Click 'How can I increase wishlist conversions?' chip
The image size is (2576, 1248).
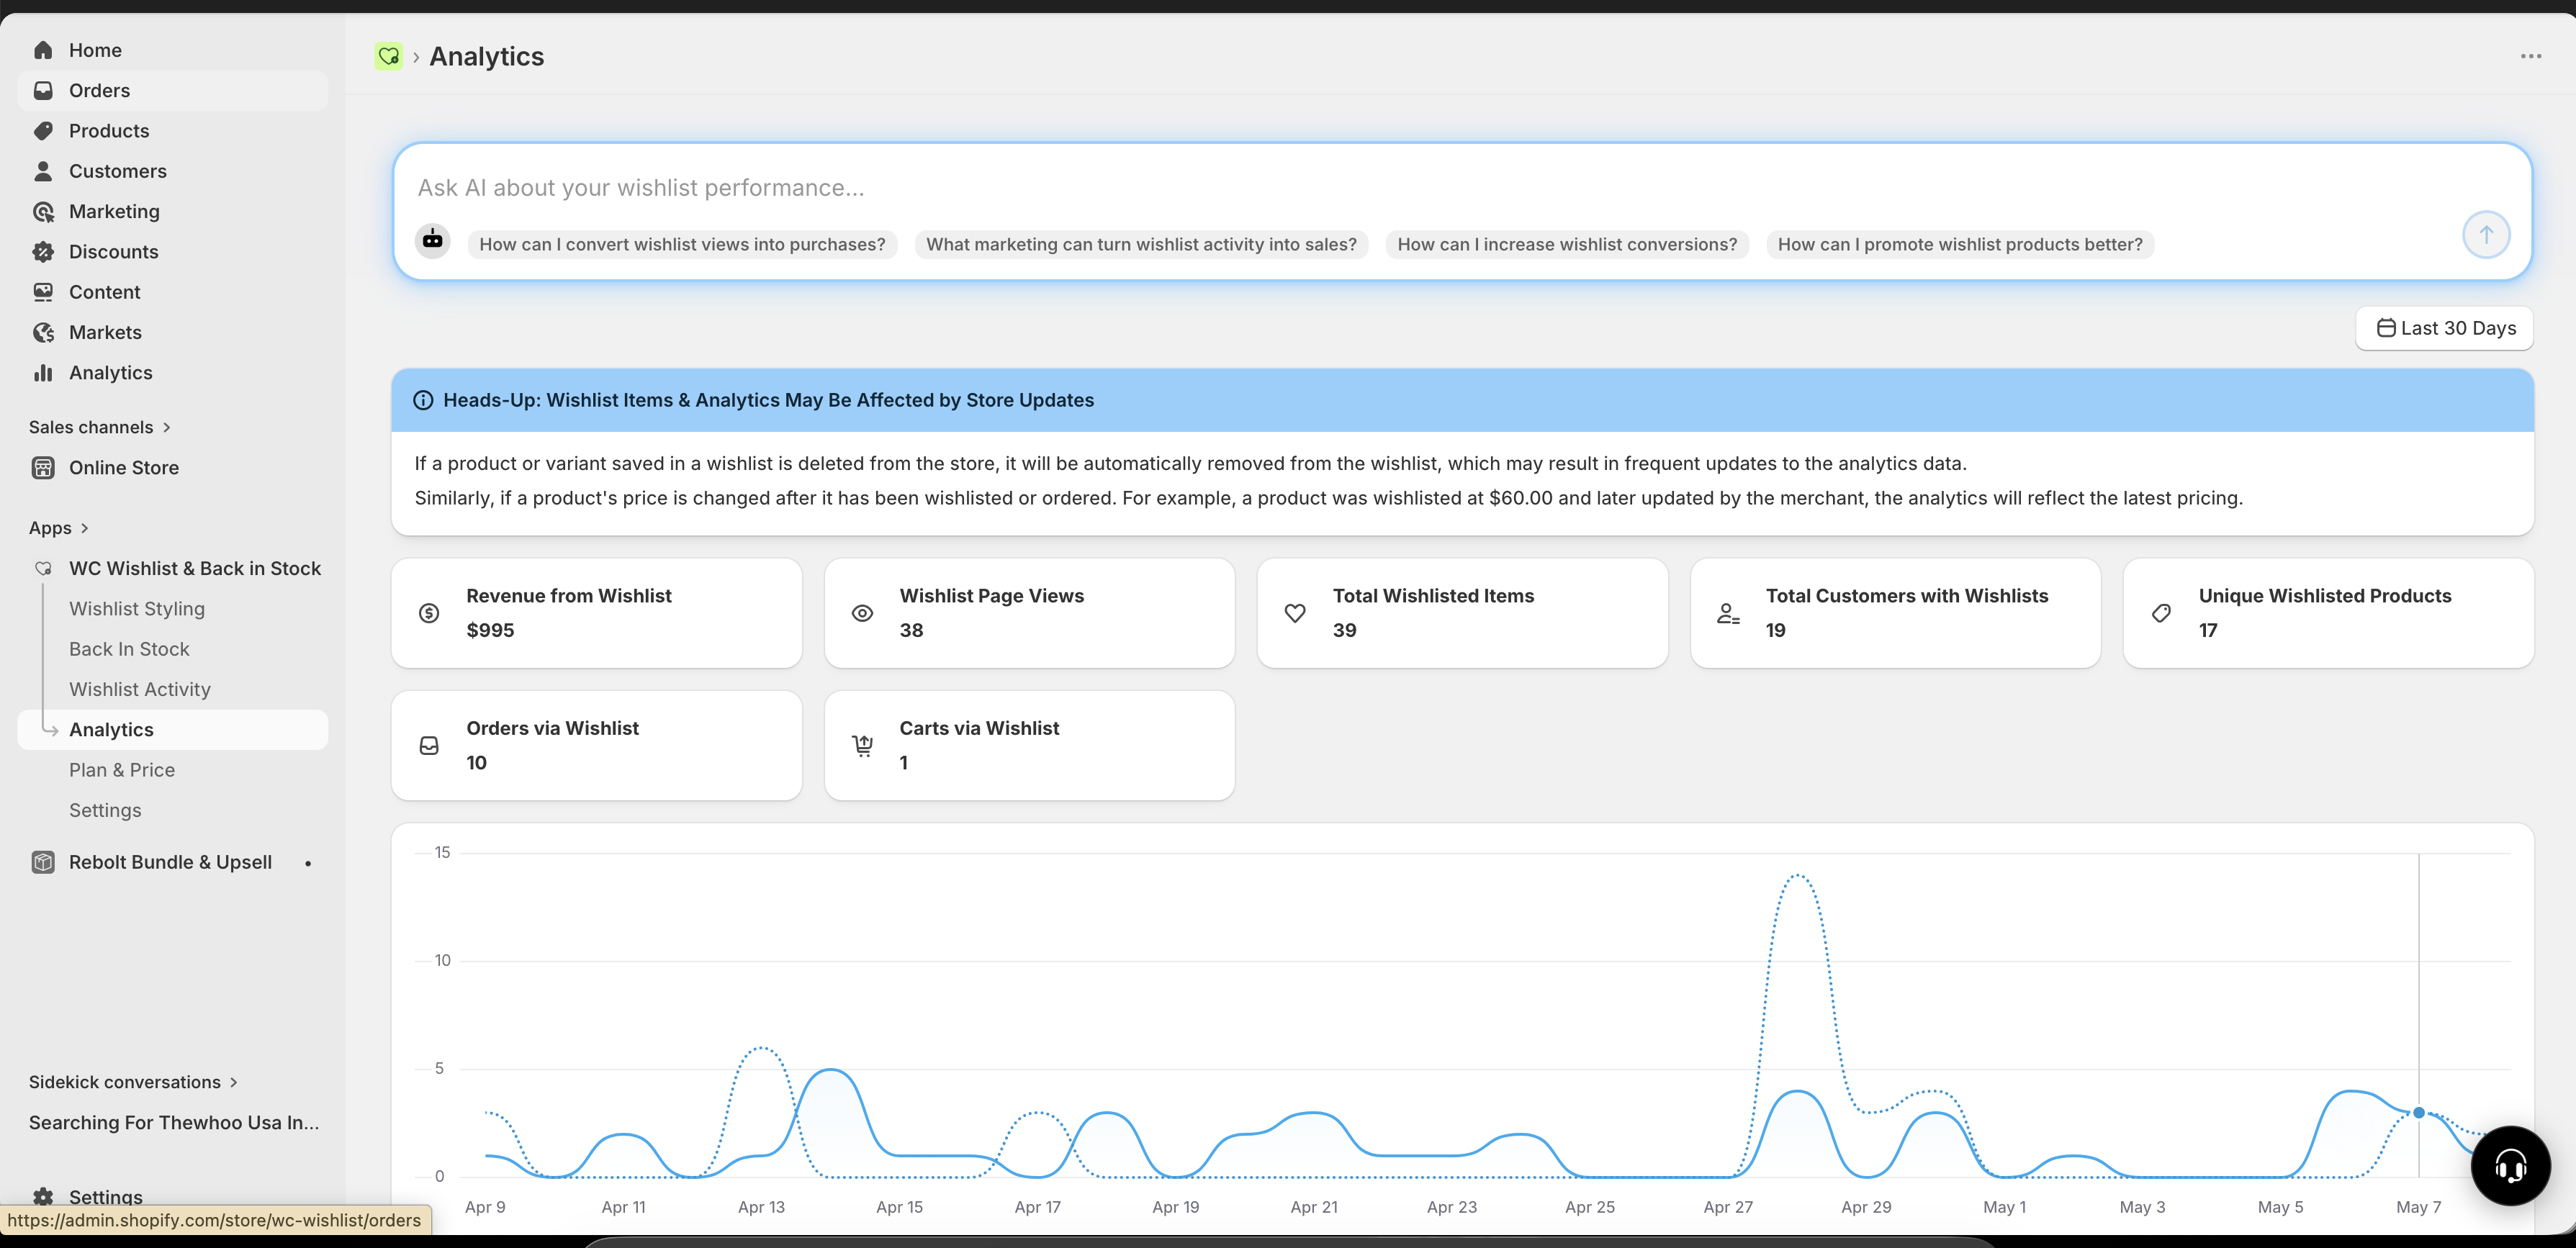tap(1567, 244)
